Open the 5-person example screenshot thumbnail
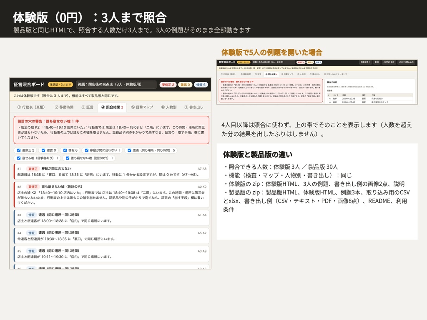Image resolution: width=427 pixels, height=320 pixels. point(317,82)
